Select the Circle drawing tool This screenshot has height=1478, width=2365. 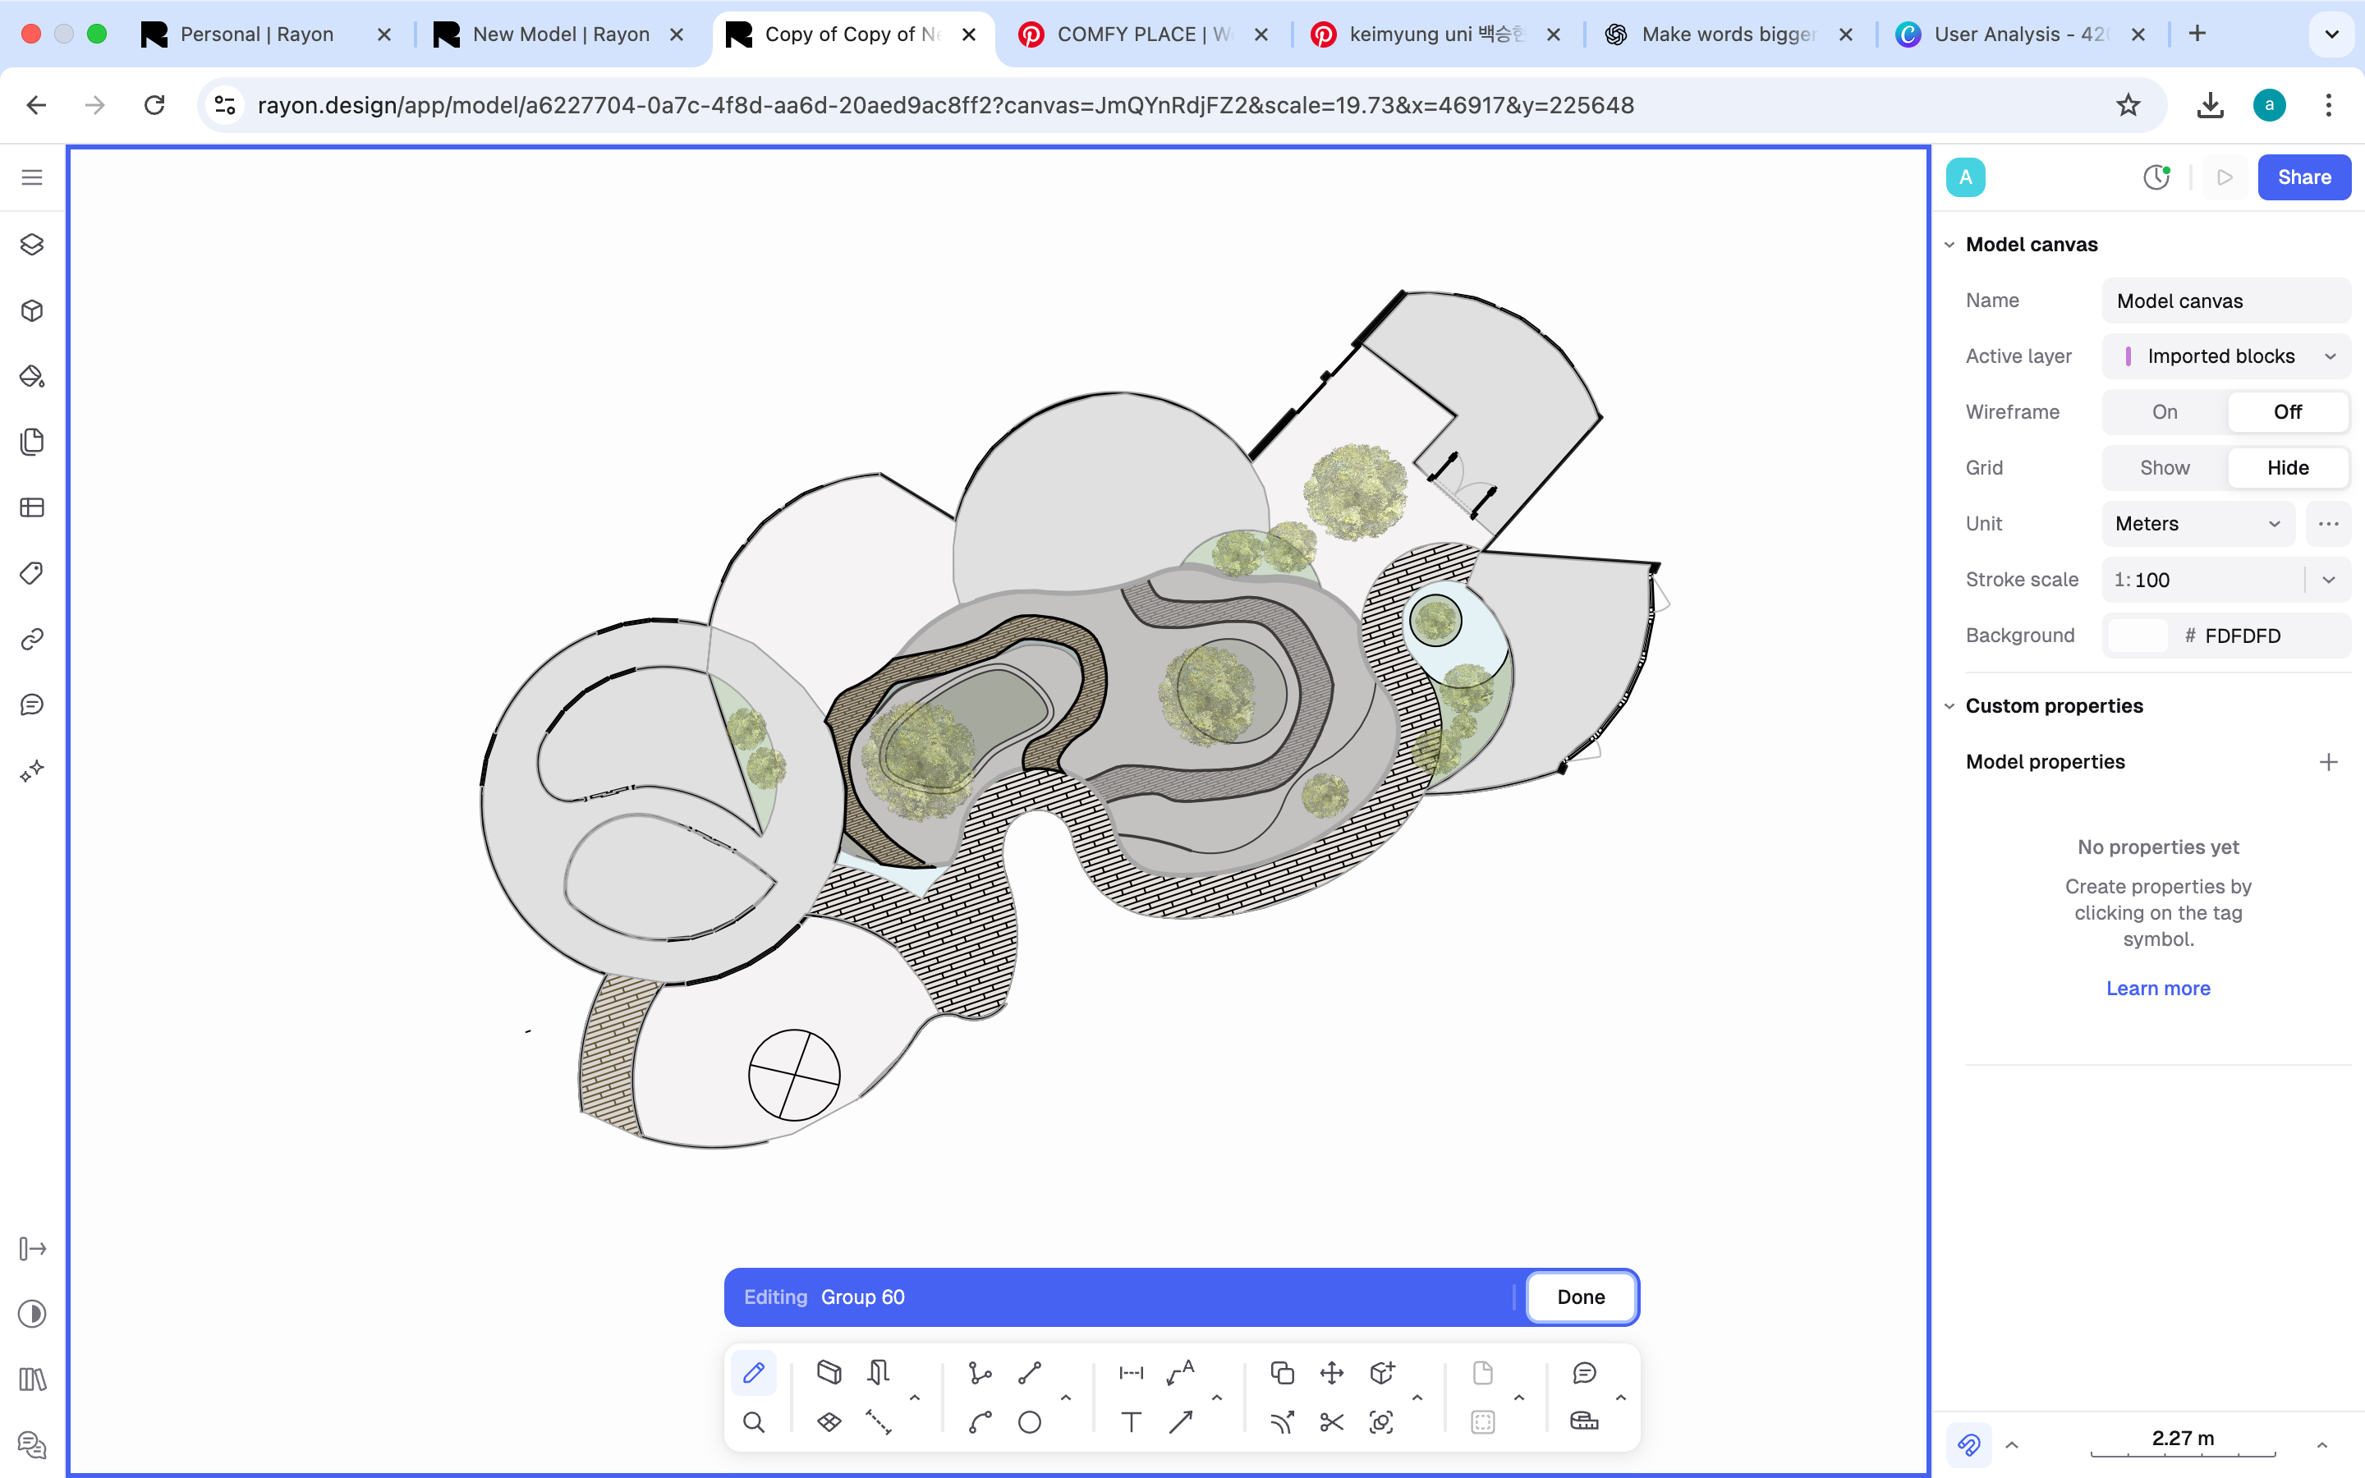tap(1029, 1422)
